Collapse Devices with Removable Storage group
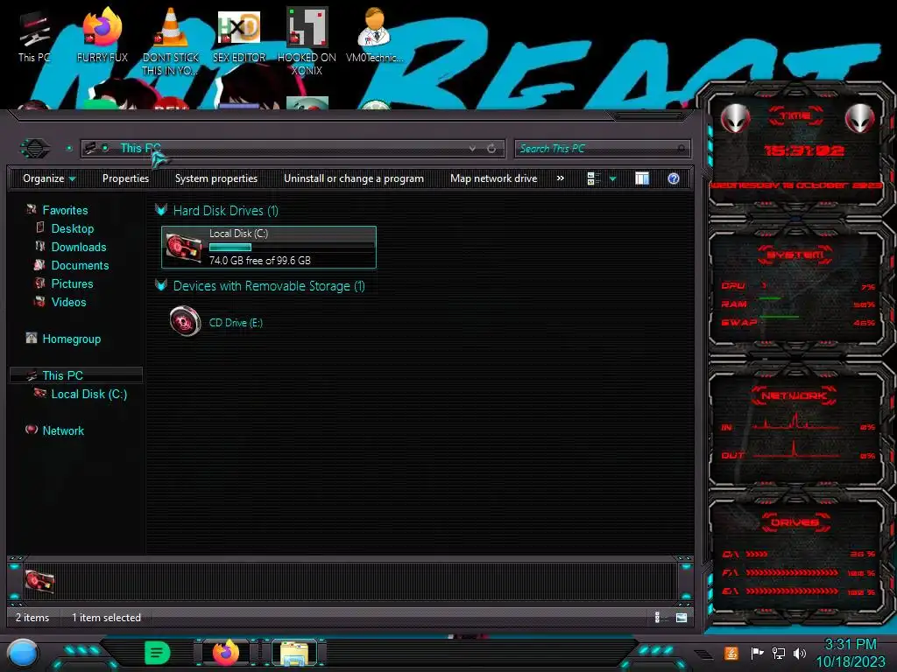Screen dimensions: 897x672 click(161, 285)
